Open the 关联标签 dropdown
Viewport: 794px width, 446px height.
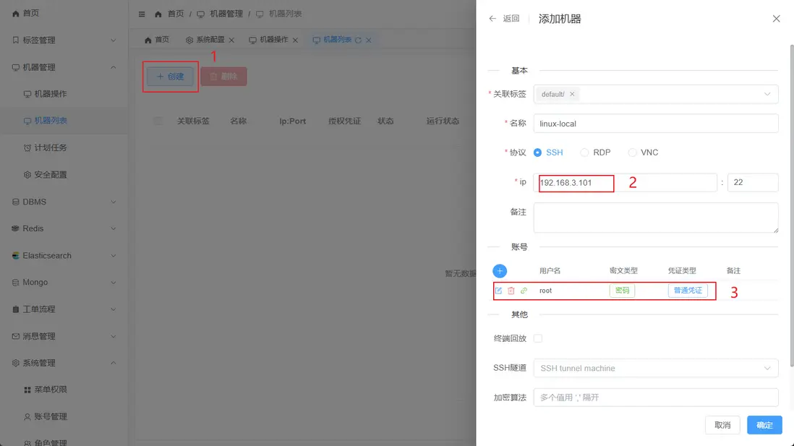(656, 94)
